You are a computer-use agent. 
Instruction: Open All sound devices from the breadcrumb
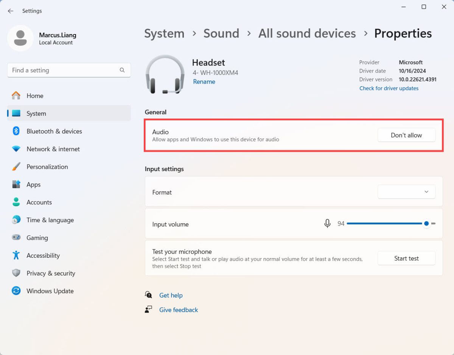pyautogui.click(x=306, y=33)
